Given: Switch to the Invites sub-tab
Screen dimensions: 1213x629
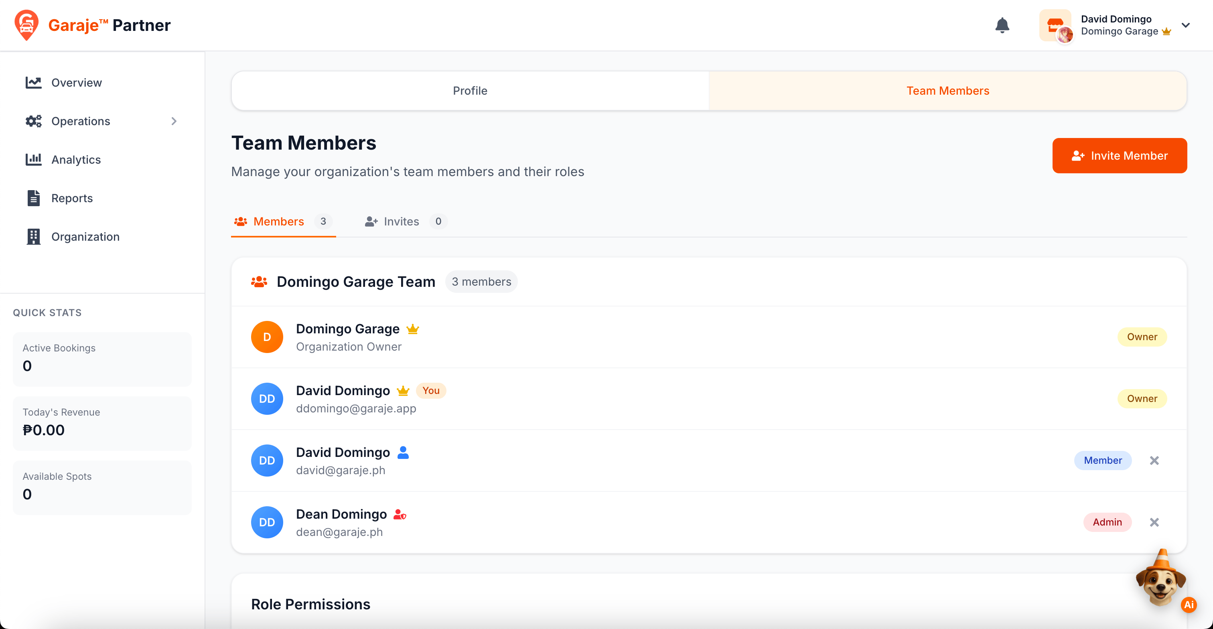Looking at the screenshot, I should pos(406,221).
